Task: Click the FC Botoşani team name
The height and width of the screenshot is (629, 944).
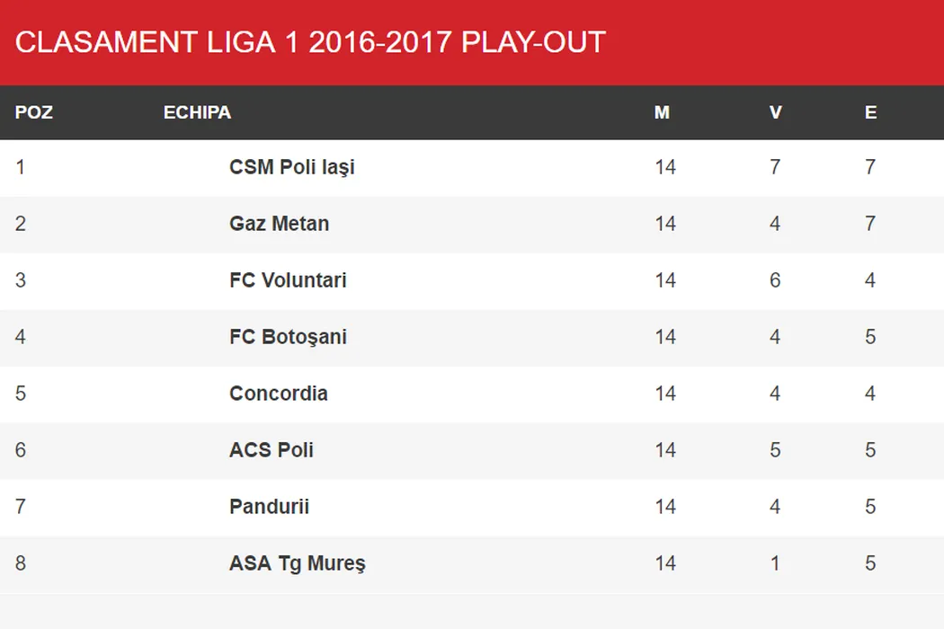Action: (x=288, y=337)
